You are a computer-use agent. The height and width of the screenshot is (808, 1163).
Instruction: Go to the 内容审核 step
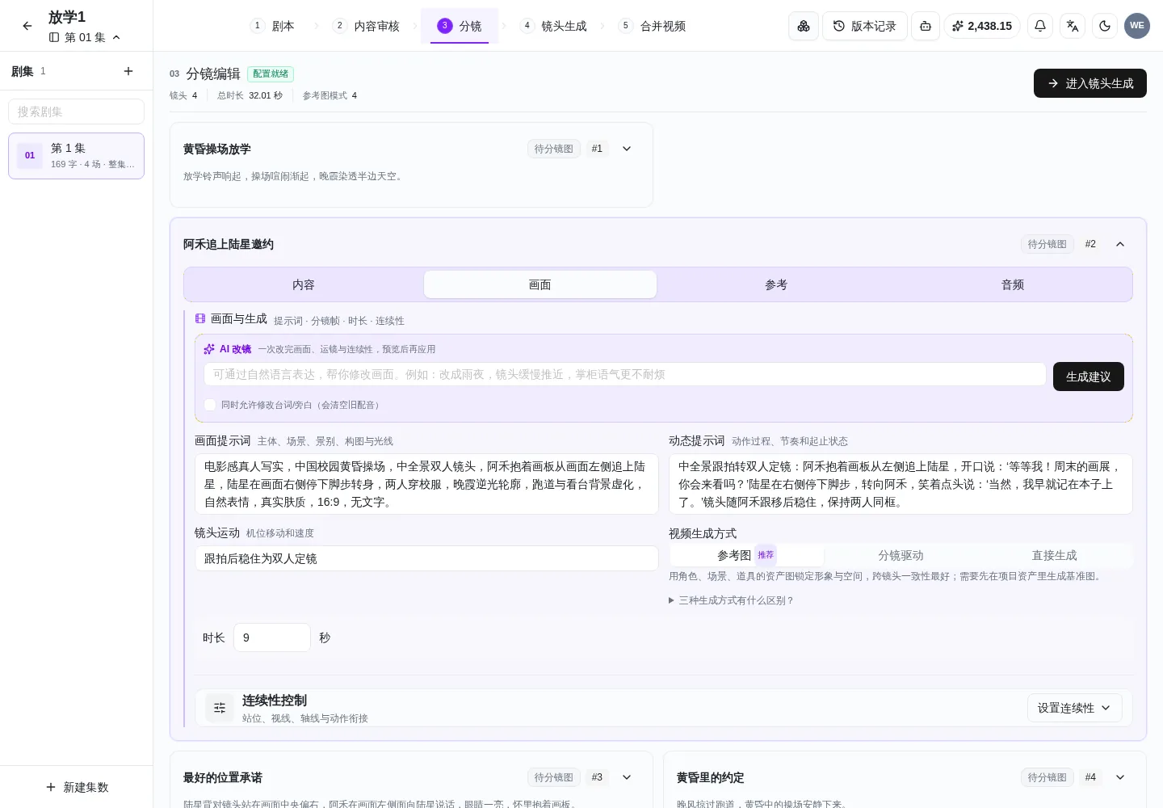point(367,26)
